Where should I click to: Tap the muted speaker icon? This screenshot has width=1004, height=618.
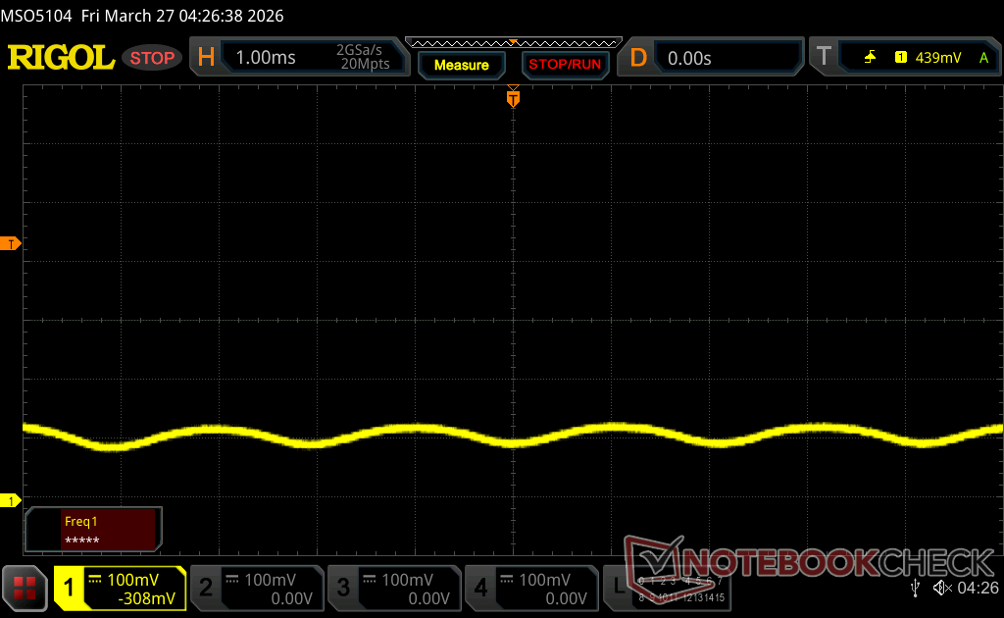pos(941,588)
